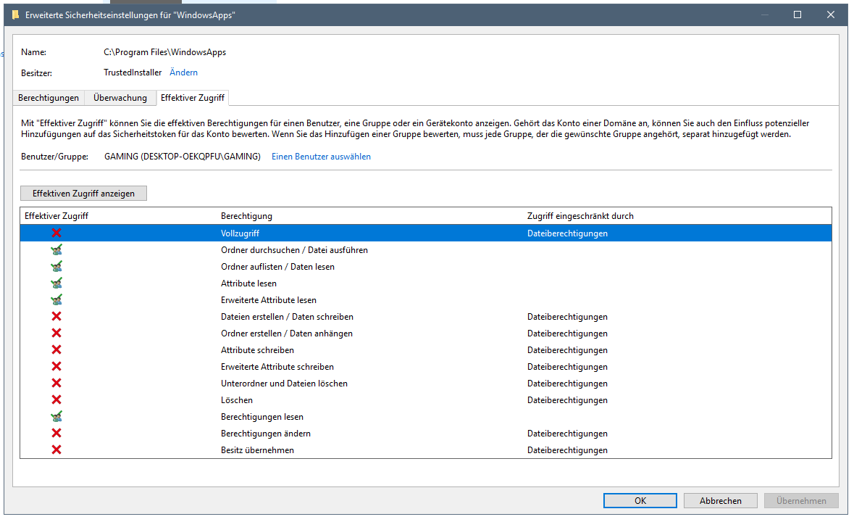854x522 pixels.
Task: Click red X icon for Besitz übernehmen
Action: [x=56, y=450]
